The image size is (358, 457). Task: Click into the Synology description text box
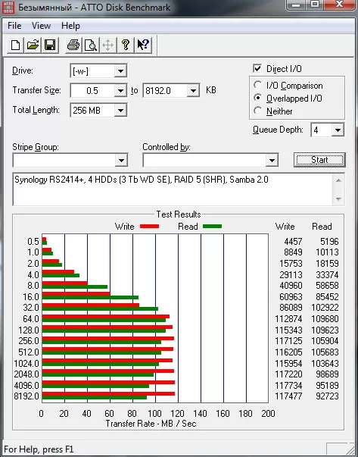click(x=173, y=189)
